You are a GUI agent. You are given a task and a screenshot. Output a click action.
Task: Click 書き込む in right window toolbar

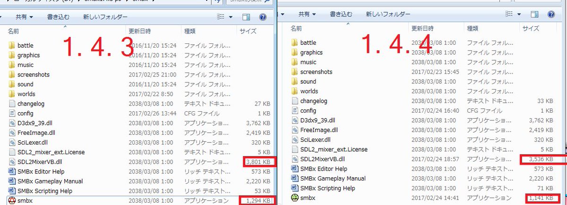tap(342, 14)
